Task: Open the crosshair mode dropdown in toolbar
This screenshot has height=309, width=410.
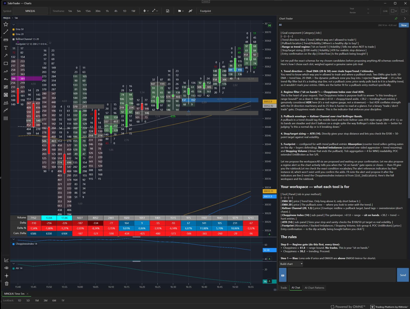Action: pyautogui.click(x=146, y=11)
